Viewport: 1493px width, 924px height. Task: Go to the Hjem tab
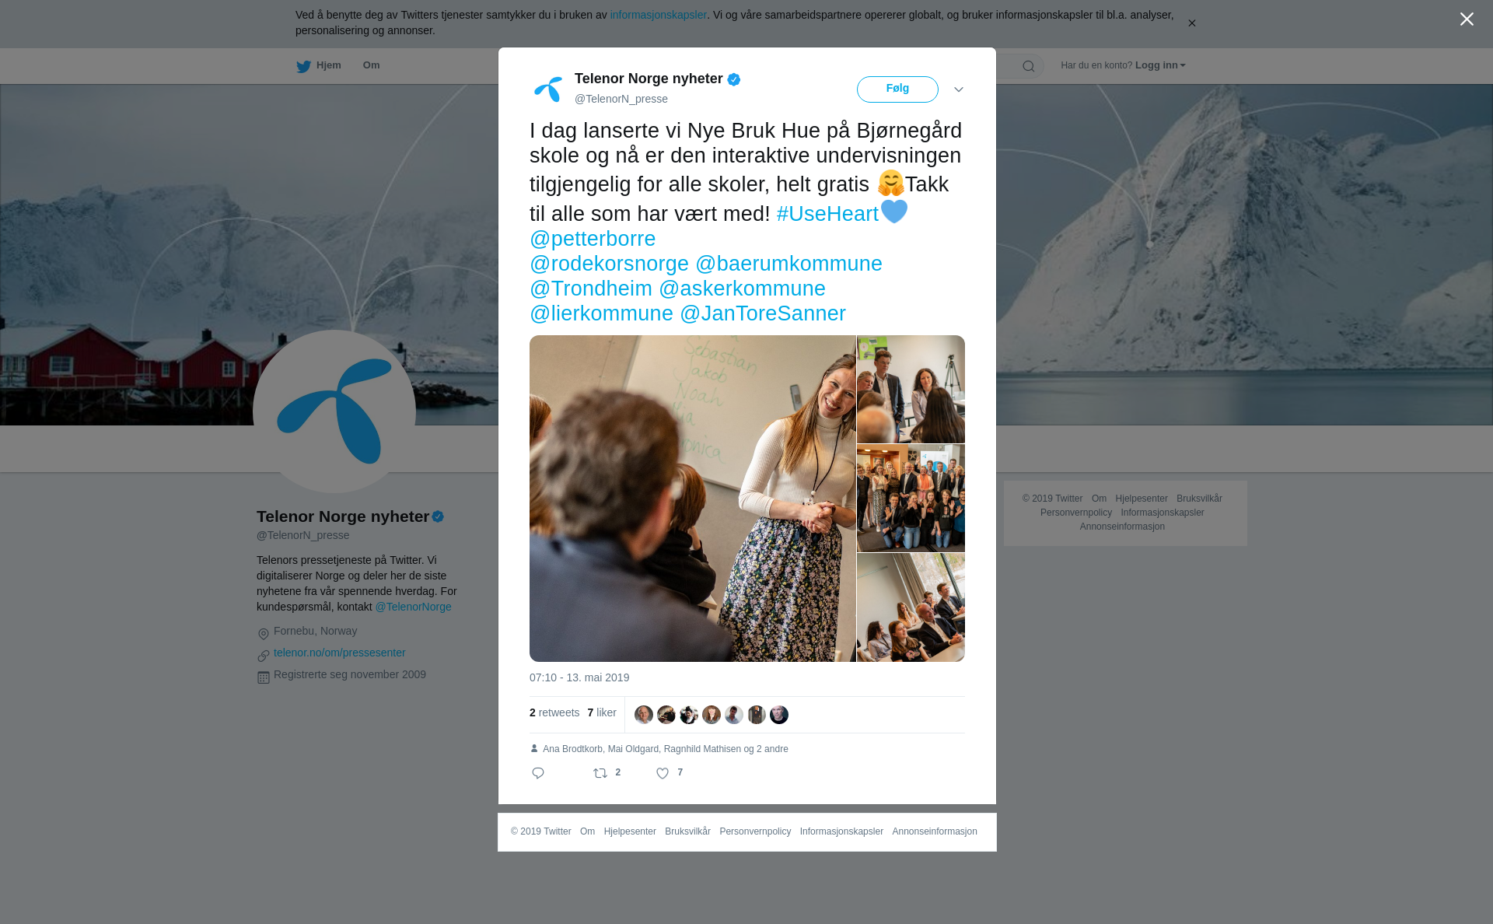click(329, 65)
